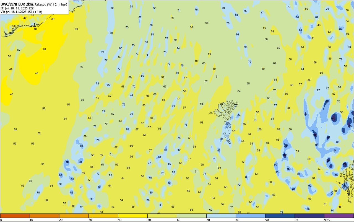The height and width of the screenshot is (222, 354).
Task: Select the 91 humidity value label
Action: point(335,151)
